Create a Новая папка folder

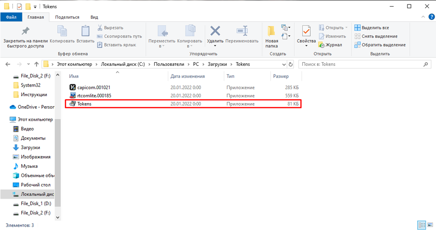tap(271, 31)
